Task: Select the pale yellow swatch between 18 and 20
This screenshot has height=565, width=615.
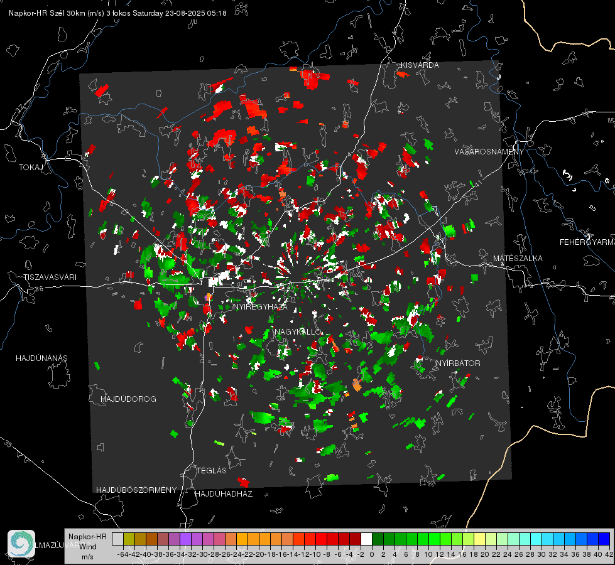Action: [480, 539]
